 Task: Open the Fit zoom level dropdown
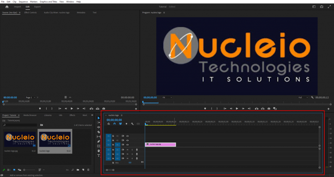pos(167,97)
